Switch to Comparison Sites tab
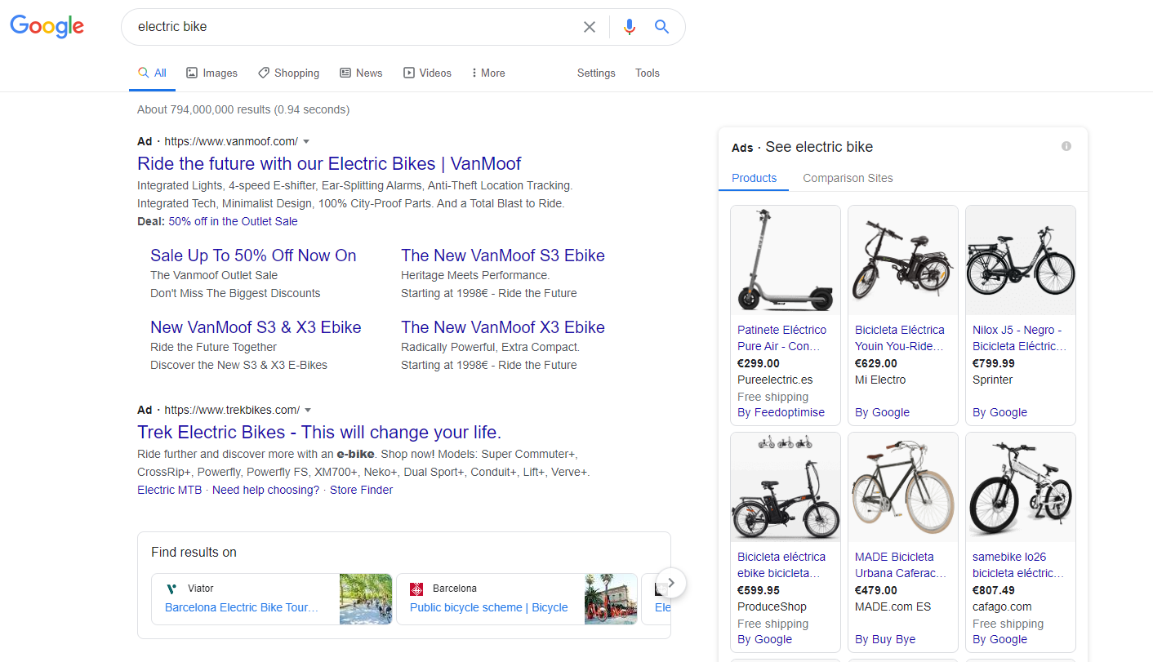Screen dimensions: 1153x662 (x=848, y=178)
